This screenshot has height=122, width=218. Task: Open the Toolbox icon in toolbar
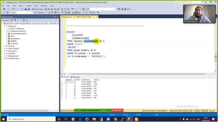coord(125,9)
